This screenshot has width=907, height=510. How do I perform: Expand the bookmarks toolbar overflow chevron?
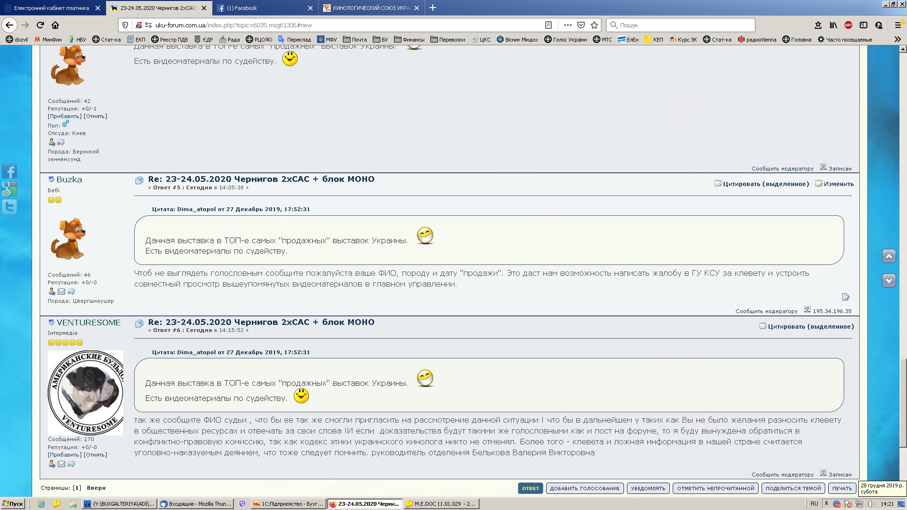[x=898, y=39]
